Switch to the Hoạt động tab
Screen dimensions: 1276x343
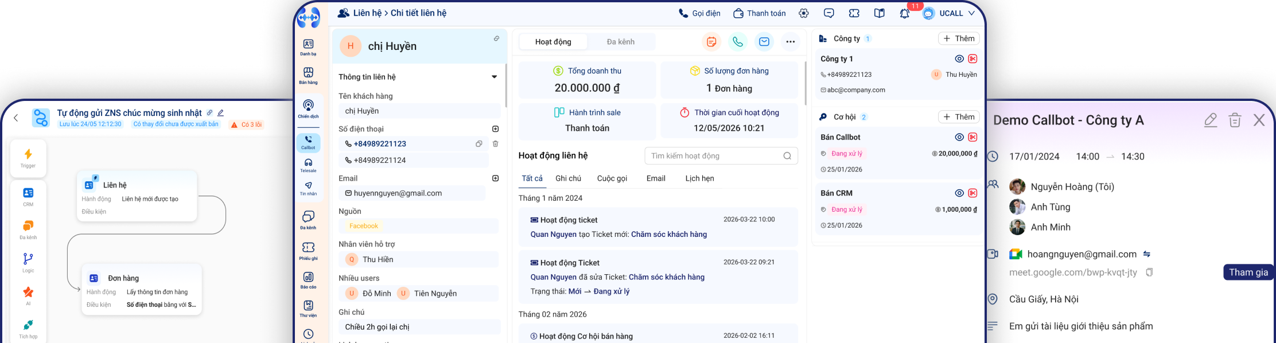tap(553, 42)
